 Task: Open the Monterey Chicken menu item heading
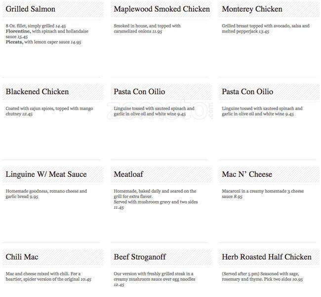coord(252,9)
